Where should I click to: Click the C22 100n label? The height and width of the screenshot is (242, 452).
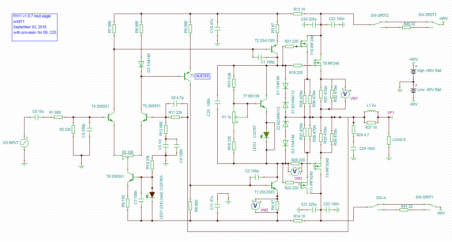pos(336,19)
